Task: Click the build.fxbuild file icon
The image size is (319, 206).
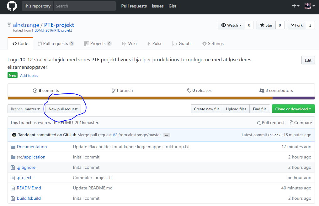Action: click(x=13, y=198)
